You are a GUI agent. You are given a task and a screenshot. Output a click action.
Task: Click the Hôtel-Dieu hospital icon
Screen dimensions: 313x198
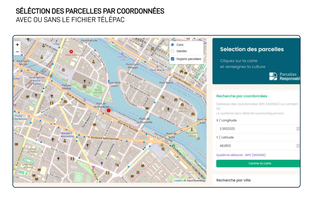click(71, 52)
